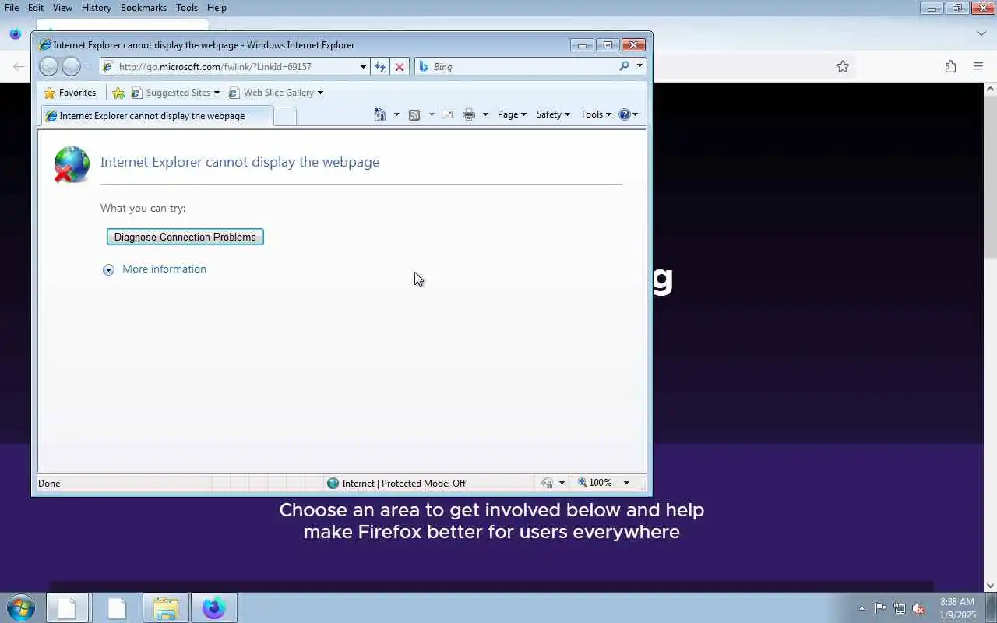This screenshot has width=997, height=623.
Task: Open the Windows Start button
Action: (21, 607)
